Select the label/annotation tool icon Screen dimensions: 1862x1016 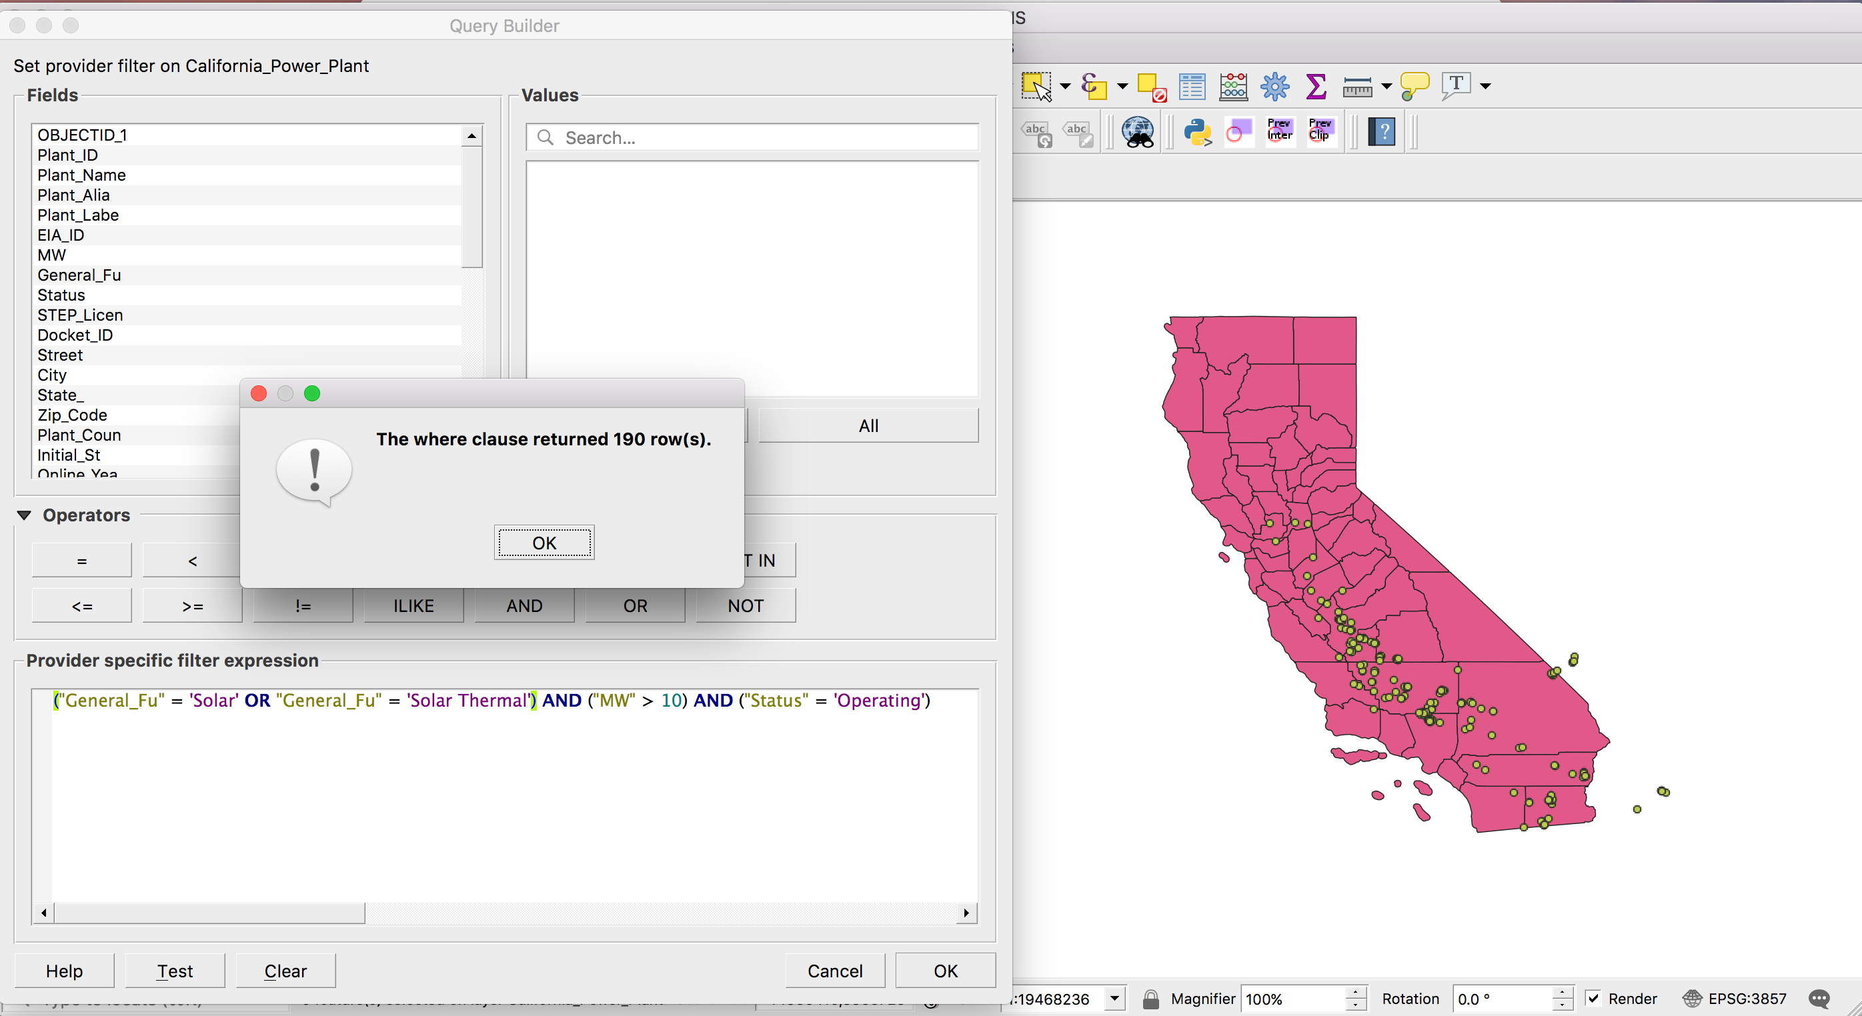point(1455,84)
